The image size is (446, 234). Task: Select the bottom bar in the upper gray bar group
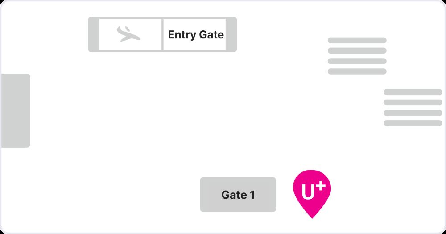(357, 71)
